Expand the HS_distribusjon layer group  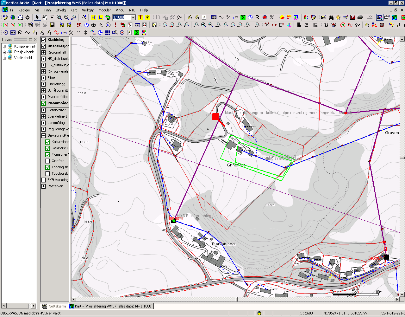pos(44,59)
